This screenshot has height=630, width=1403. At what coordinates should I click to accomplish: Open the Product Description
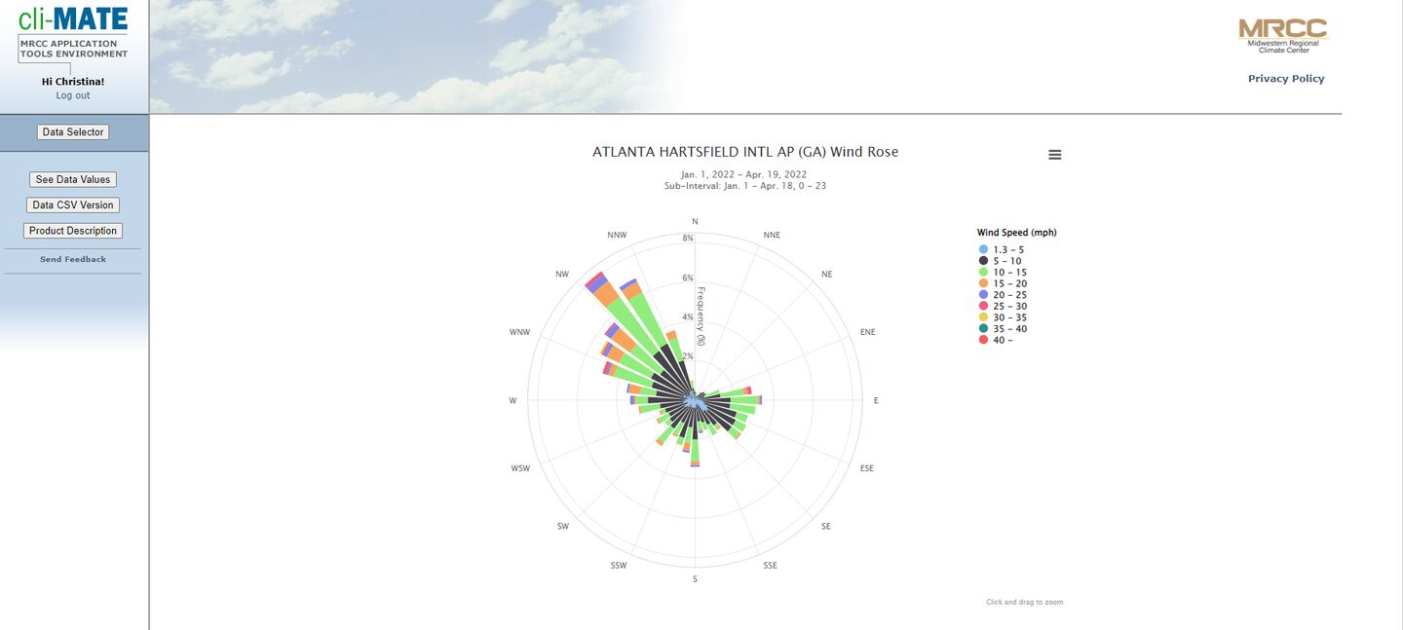(x=73, y=231)
